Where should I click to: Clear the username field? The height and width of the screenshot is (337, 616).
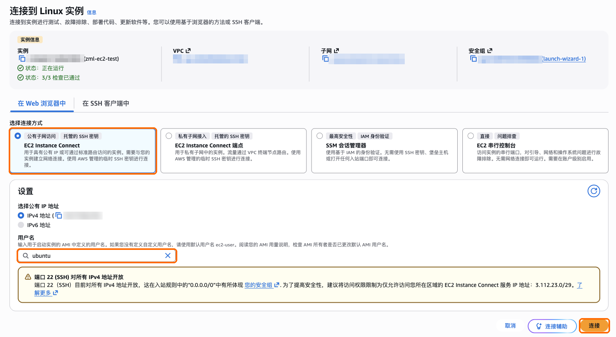168,255
